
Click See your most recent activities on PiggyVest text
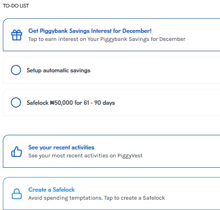coord(85,156)
